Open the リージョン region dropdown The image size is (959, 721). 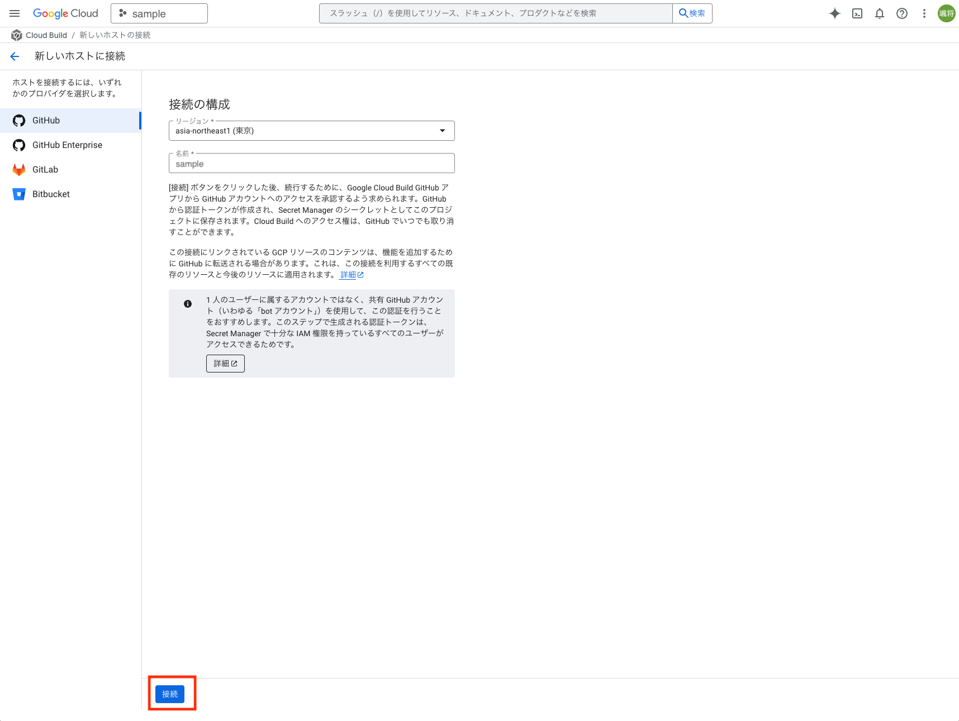click(312, 131)
